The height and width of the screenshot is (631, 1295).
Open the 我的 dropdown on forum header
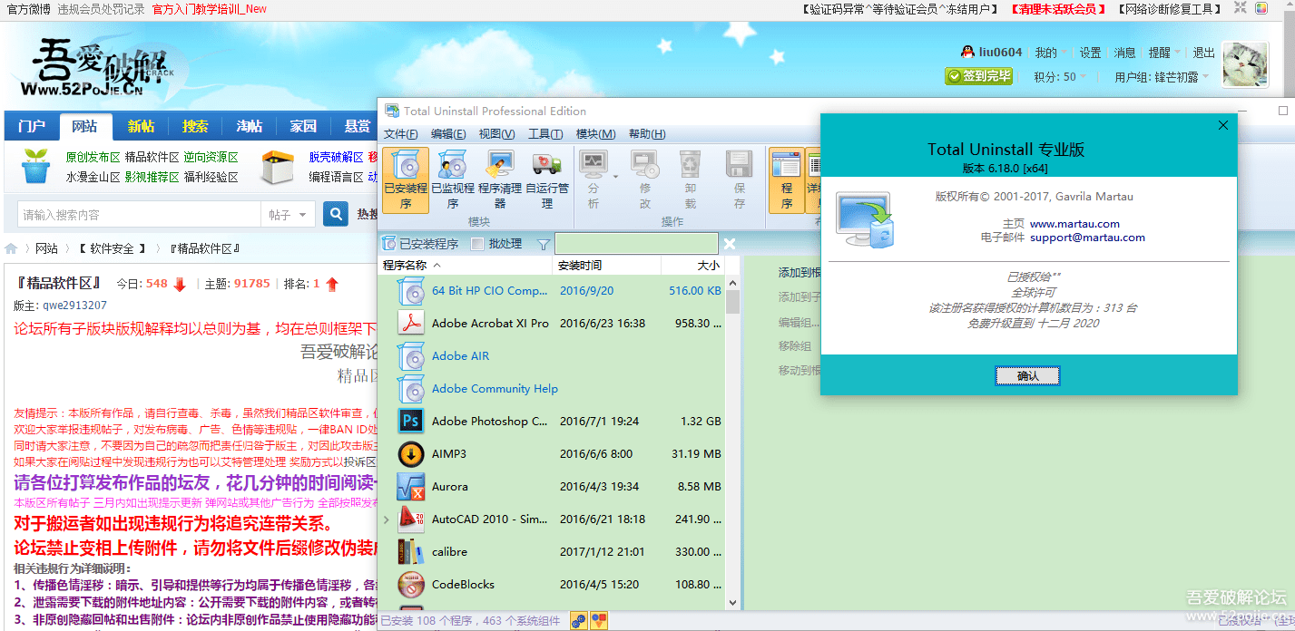point(1052,53)
